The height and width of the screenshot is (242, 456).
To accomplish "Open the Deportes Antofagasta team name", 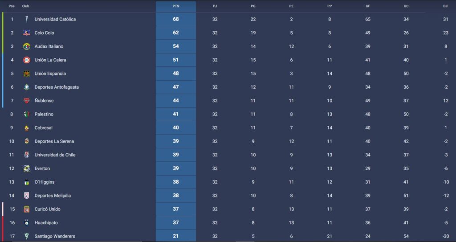I will 57,87.
